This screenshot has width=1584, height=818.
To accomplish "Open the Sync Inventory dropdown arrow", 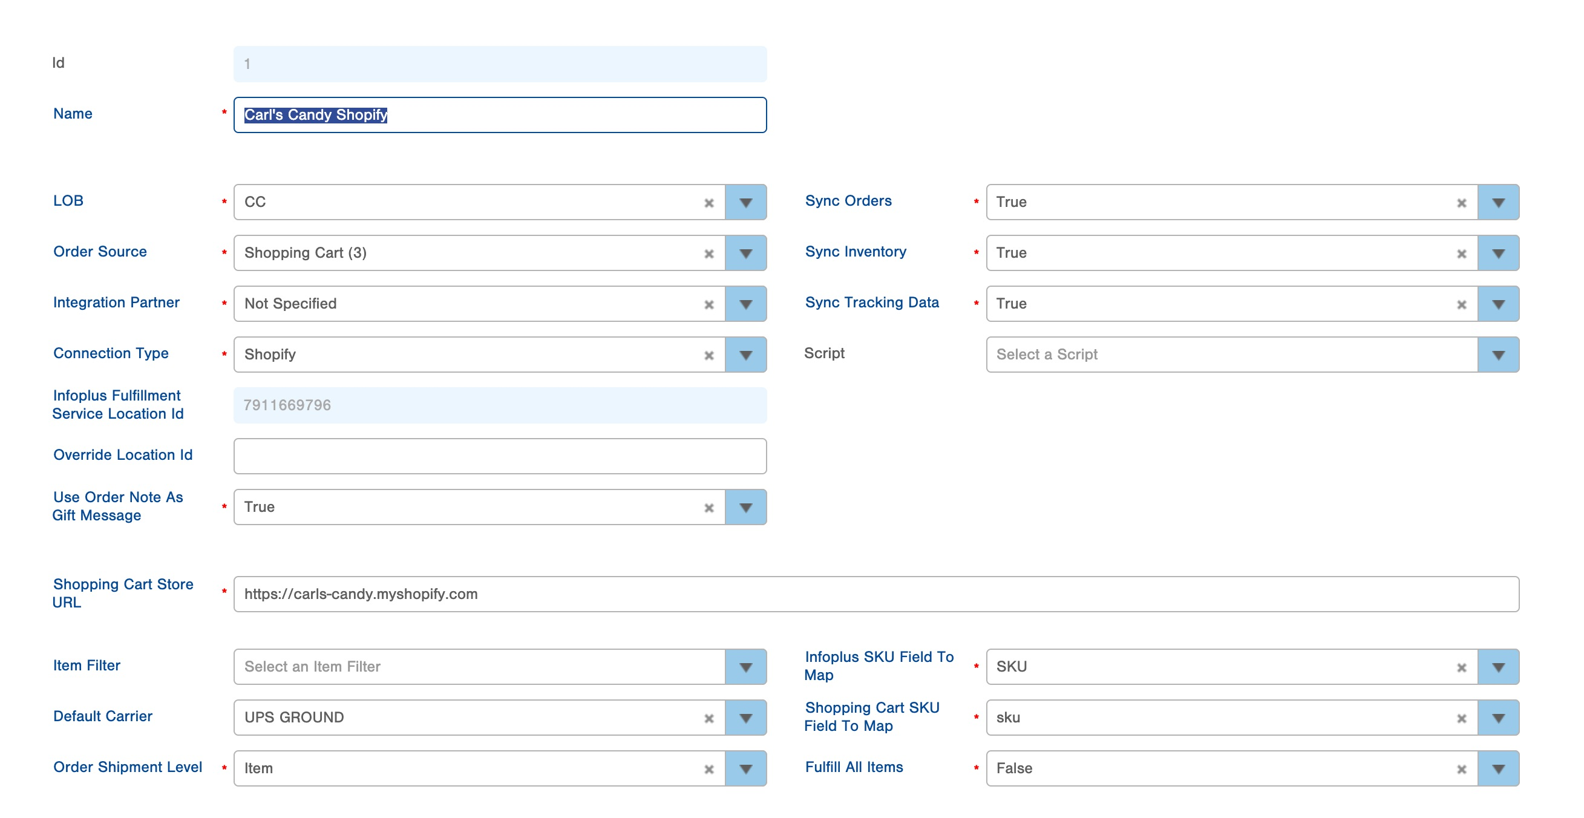I will [x=1498, y=254].
